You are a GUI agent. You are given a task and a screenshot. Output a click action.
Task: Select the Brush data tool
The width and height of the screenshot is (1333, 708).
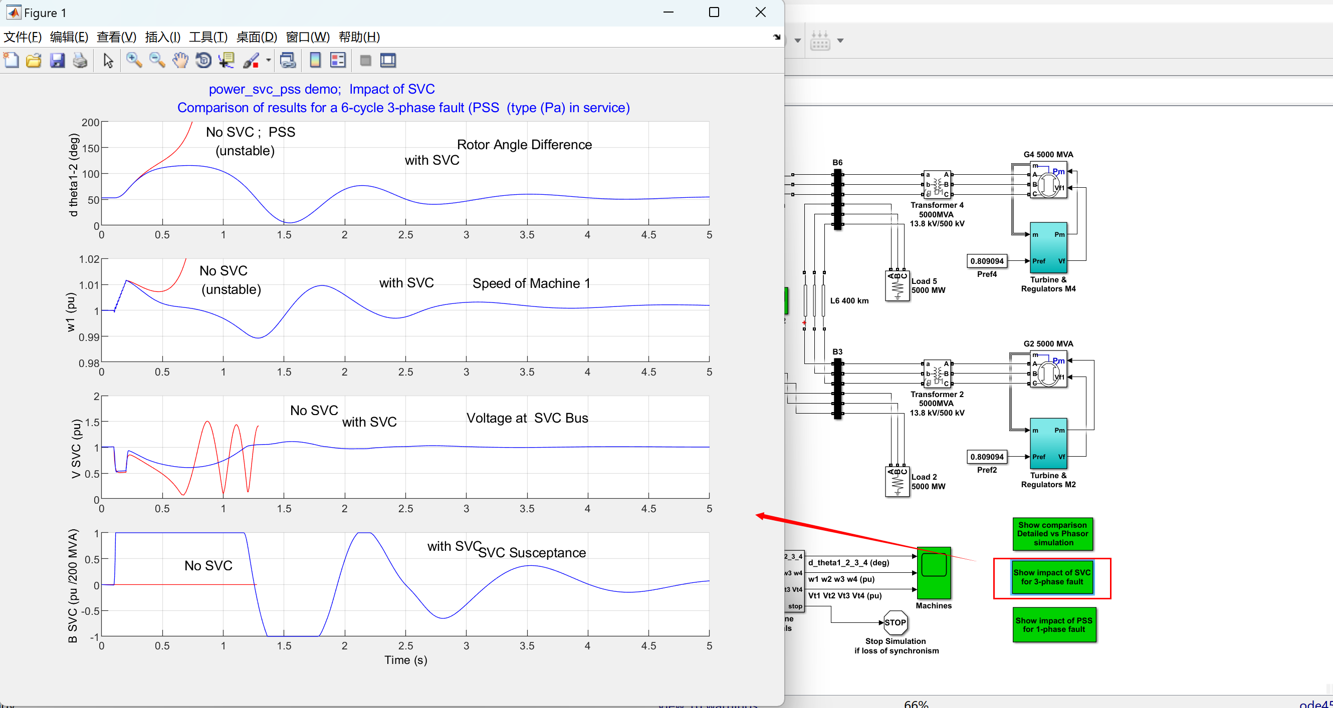tap(251, 61)
